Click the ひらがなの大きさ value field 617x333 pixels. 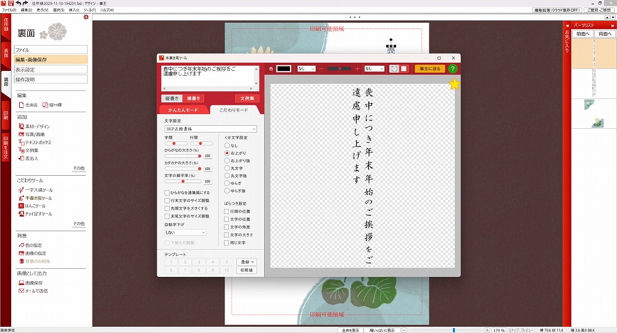207,156
